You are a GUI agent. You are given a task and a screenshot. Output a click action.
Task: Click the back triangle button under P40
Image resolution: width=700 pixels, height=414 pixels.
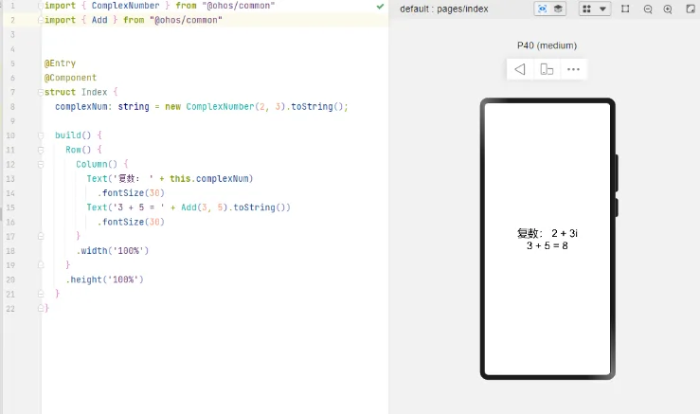pos(520,69)
